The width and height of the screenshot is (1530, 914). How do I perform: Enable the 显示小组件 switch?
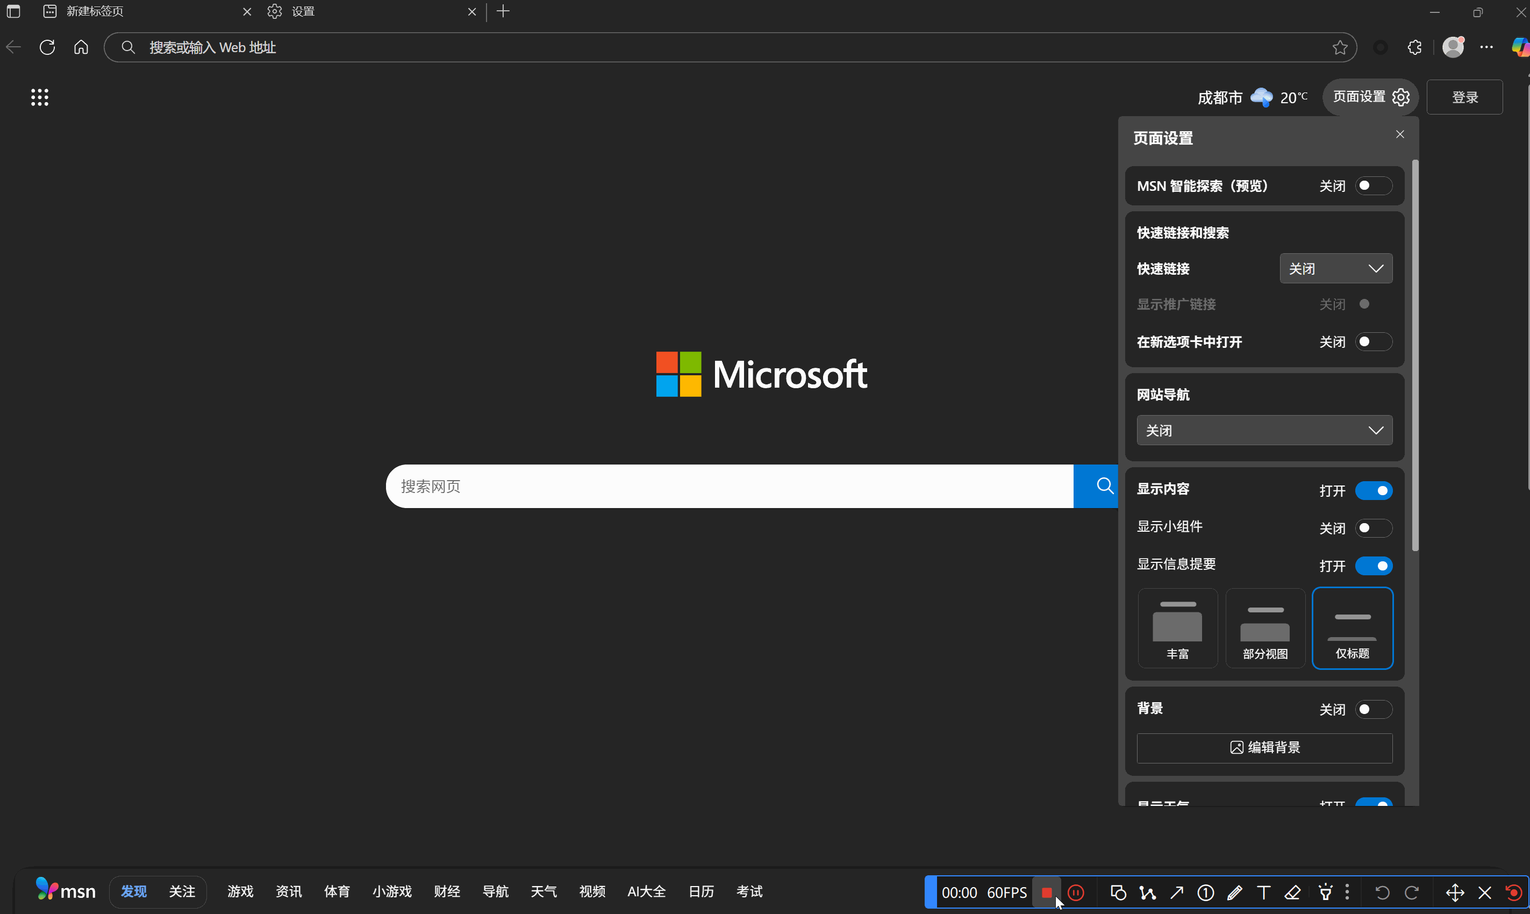(x=1374, y=529)
